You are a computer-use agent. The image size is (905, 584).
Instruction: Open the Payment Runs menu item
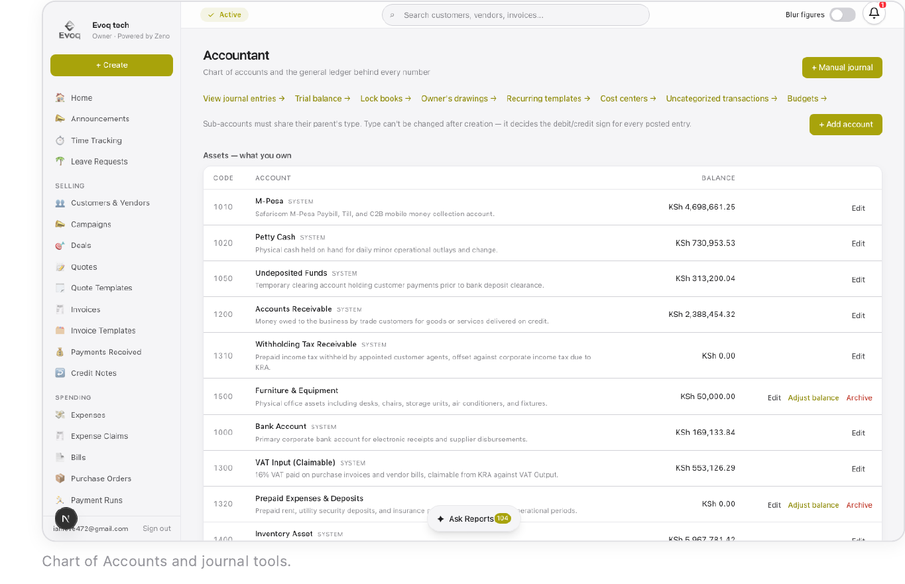pos(97,500)
